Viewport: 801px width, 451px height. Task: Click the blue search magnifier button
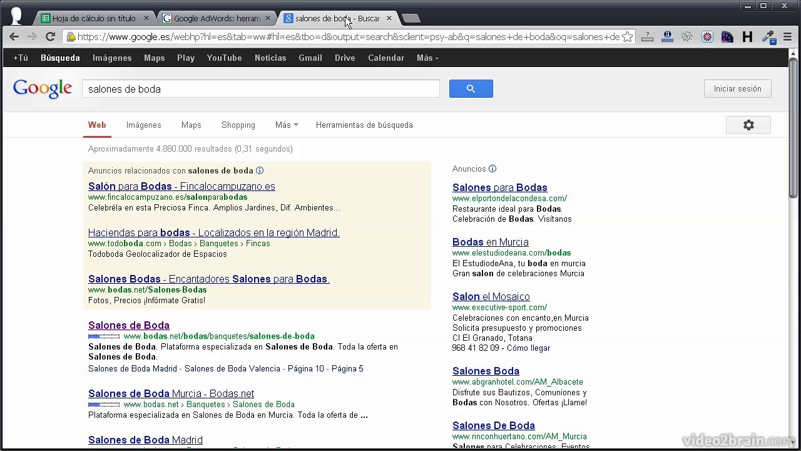pyautogui.click(x=471, y=89)
